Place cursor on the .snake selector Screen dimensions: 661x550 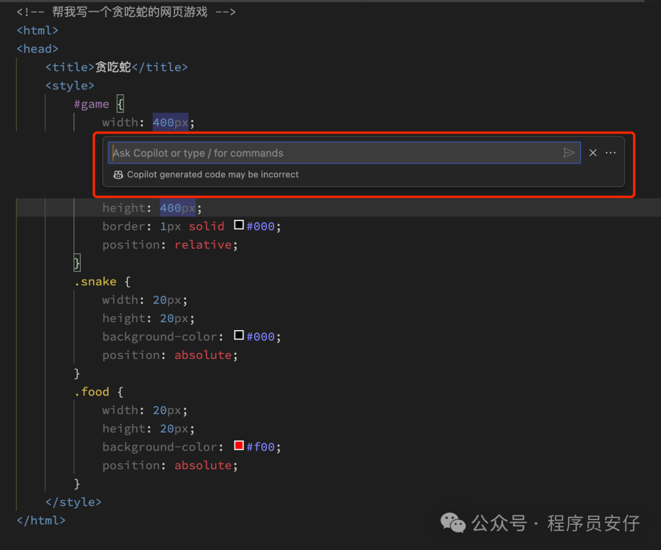(x=95, y=282)
